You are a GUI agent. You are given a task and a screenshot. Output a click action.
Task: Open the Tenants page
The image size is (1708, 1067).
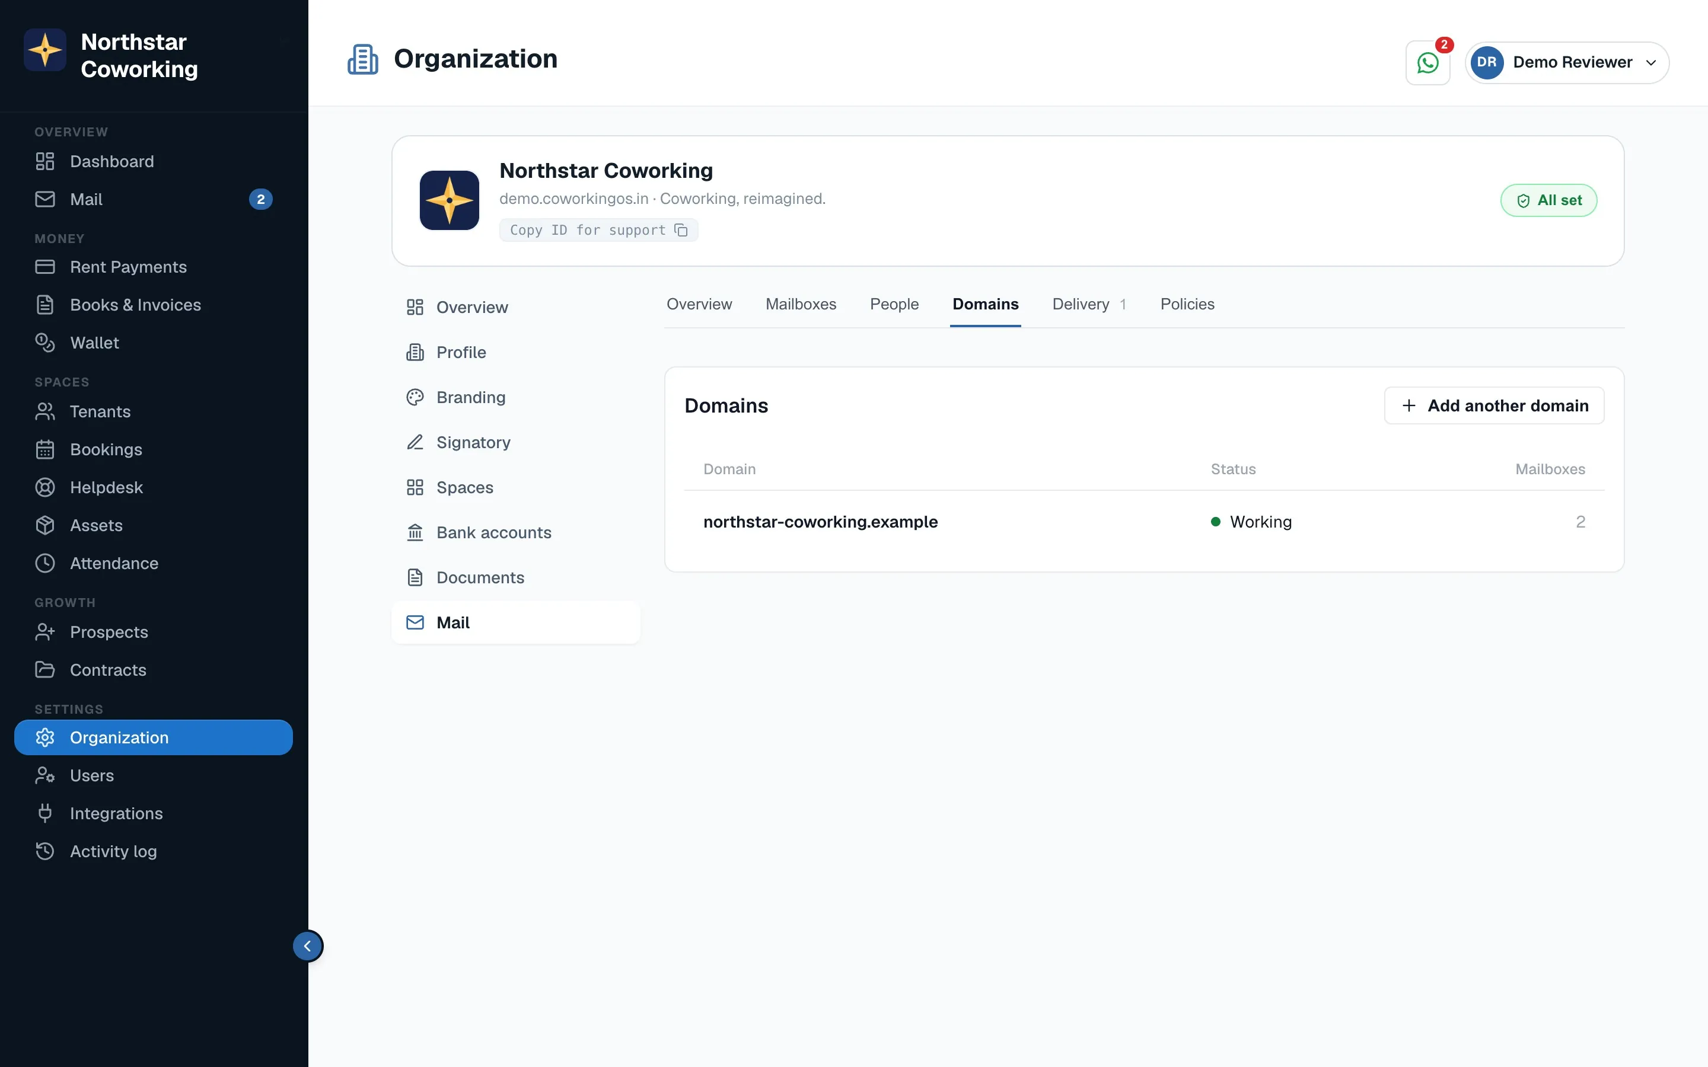[x=153, y=411]
